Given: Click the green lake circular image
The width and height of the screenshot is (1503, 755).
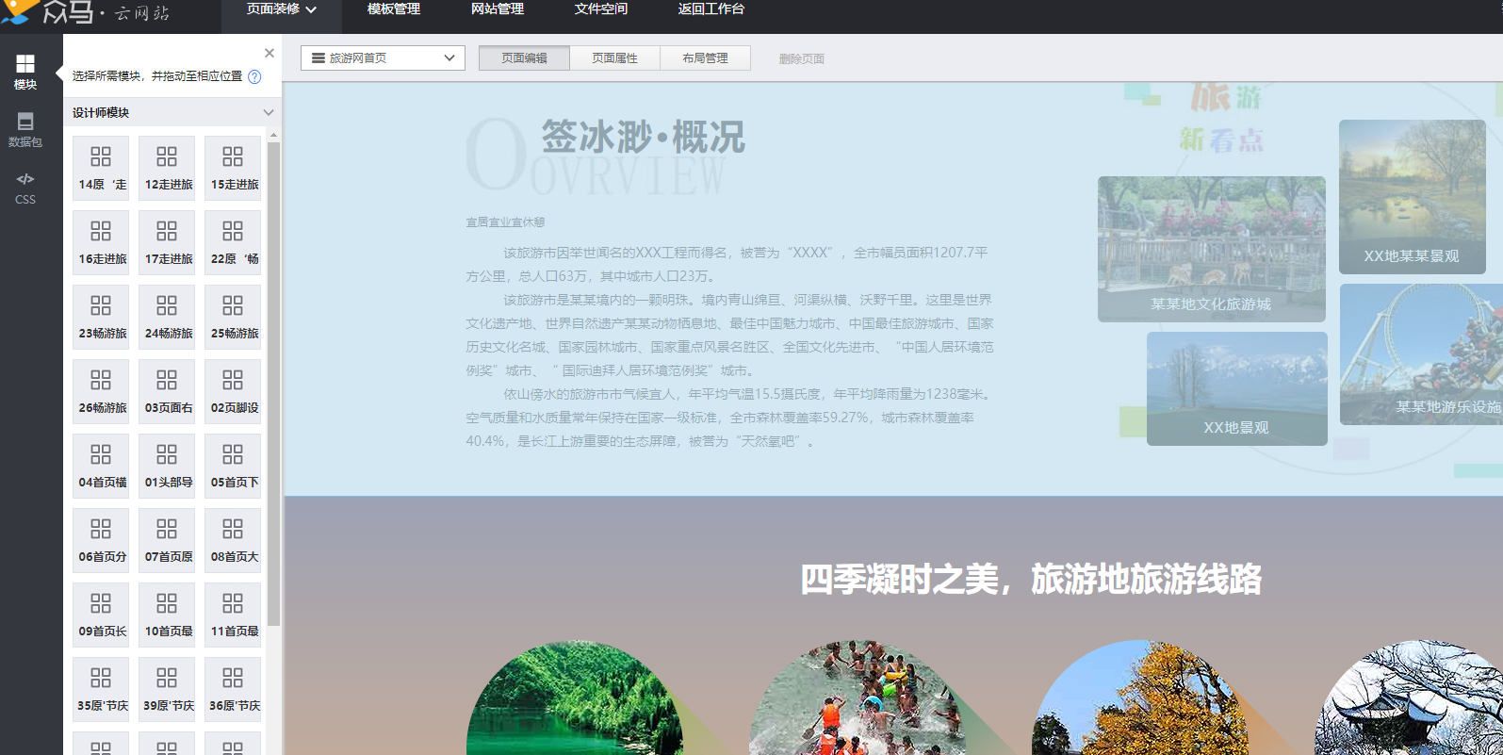Looking at the screenshot, I should [x=575, y=698].
